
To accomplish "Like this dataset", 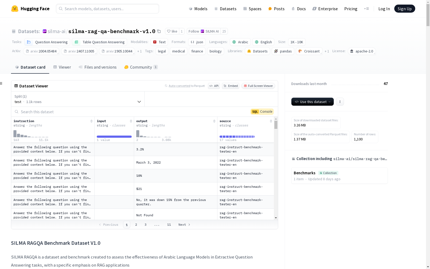I will [172, 31].
